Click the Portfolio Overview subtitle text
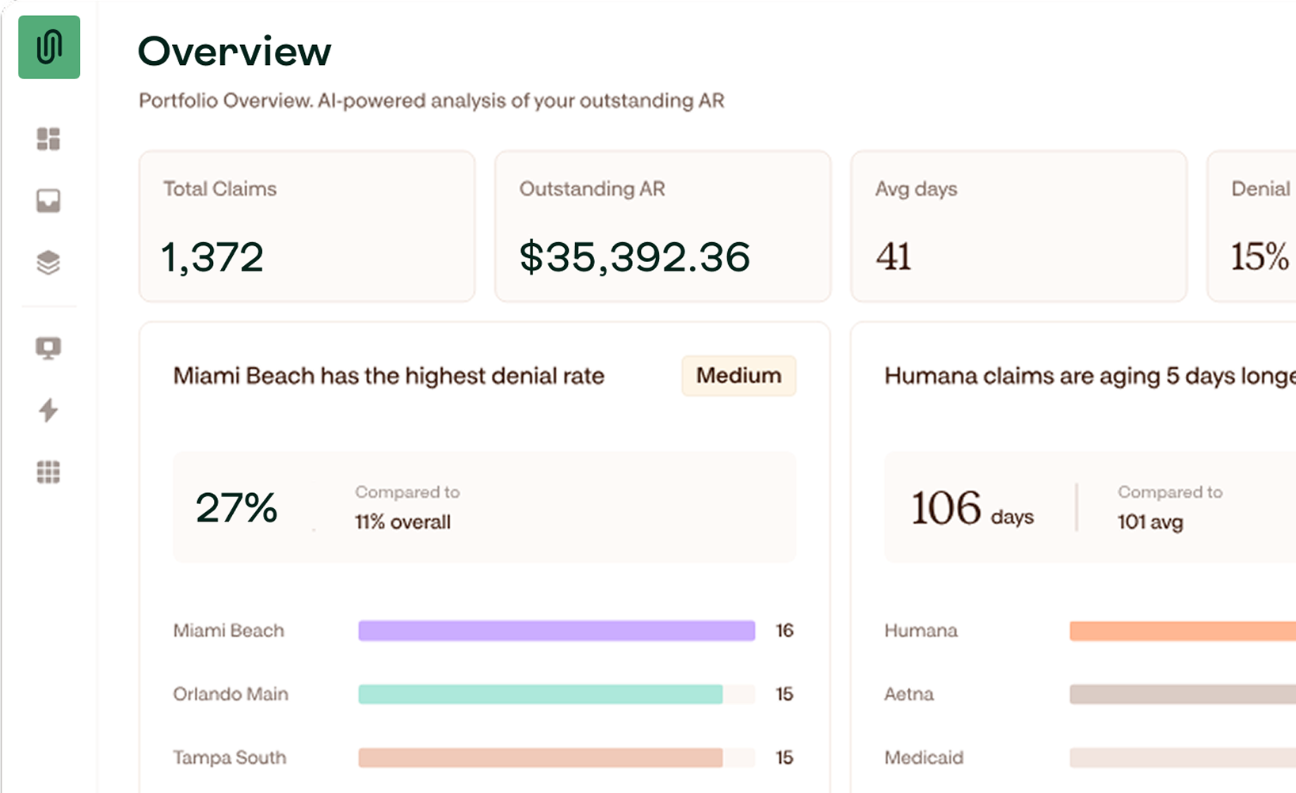Screen dimensions: 1296x793 [432, 101]
